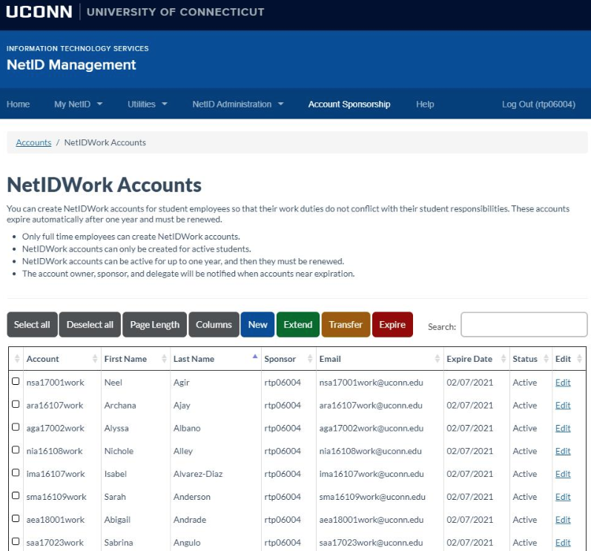Image resolution: width=591 pixels, height=551 pixels.
Task: Expand the My NetID dropdown menu
Action: (x=78, y=105)
